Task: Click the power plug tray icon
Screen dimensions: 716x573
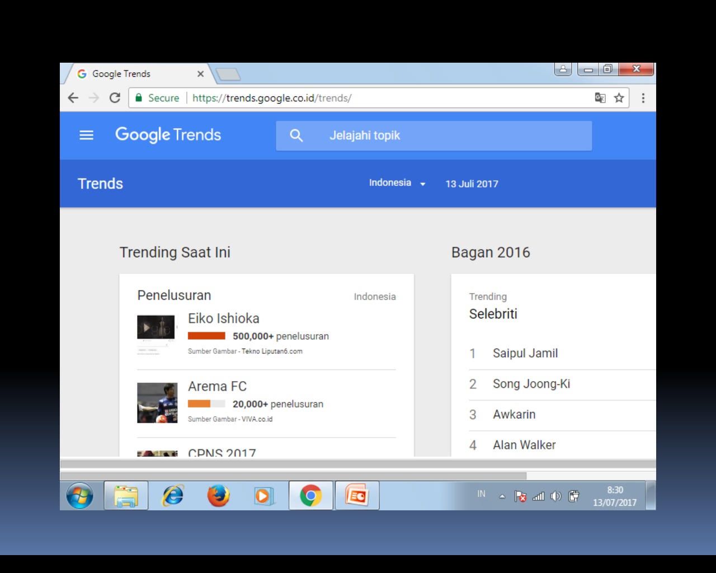Action: click(574, 496)
